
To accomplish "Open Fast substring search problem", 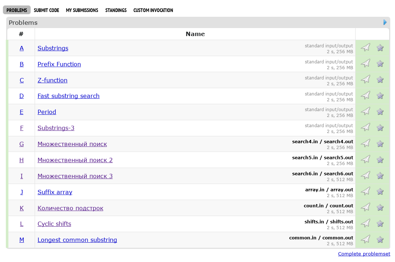I will (x=69, y=96).
